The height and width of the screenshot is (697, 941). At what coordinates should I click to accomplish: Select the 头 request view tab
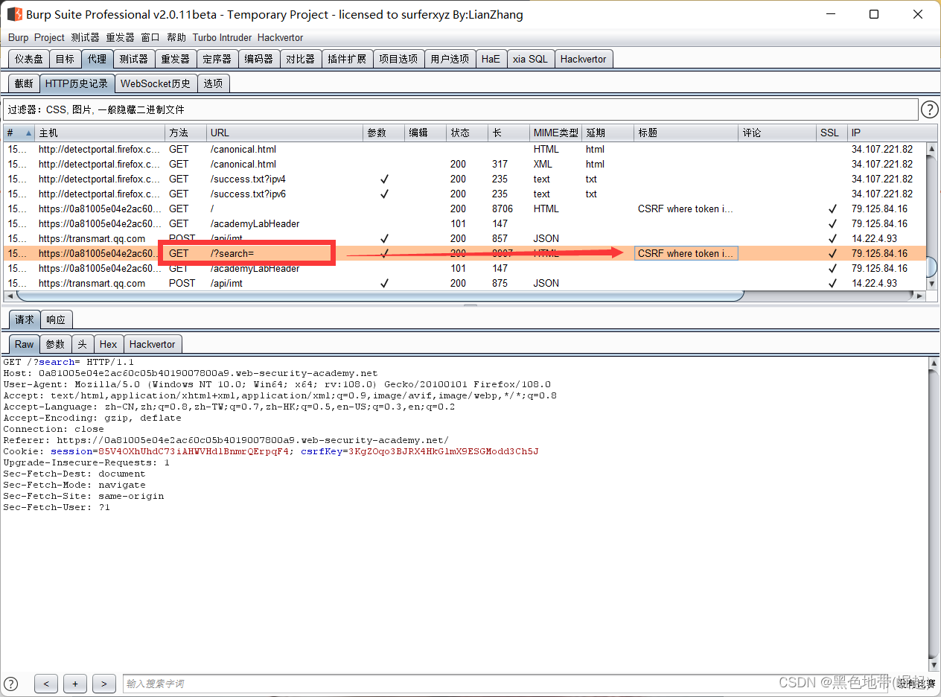coord(82,344)
